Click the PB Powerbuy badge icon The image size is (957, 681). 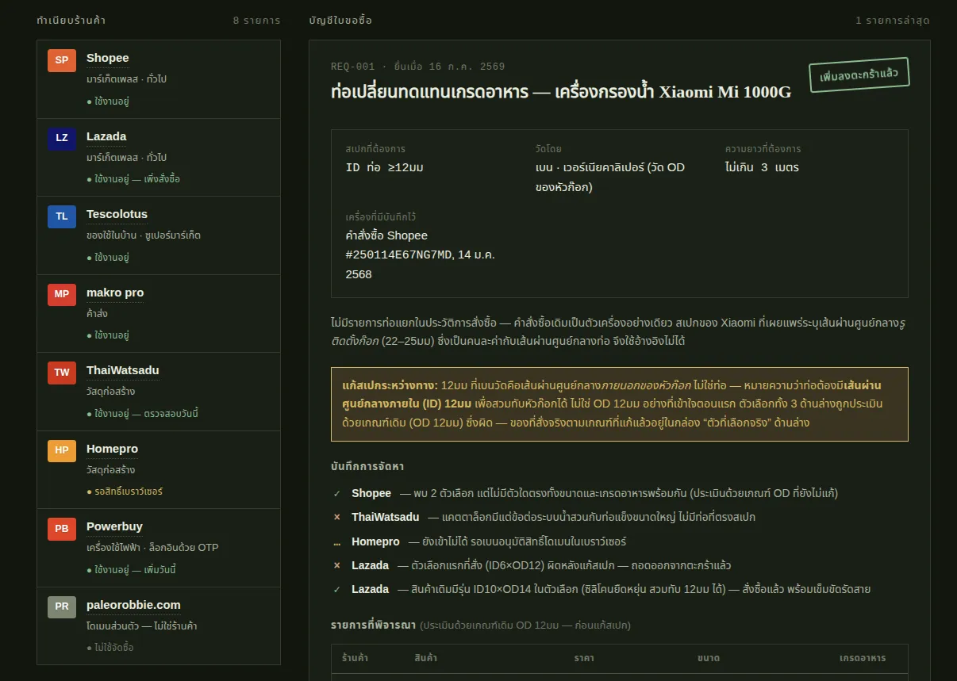tap(62, 529)
